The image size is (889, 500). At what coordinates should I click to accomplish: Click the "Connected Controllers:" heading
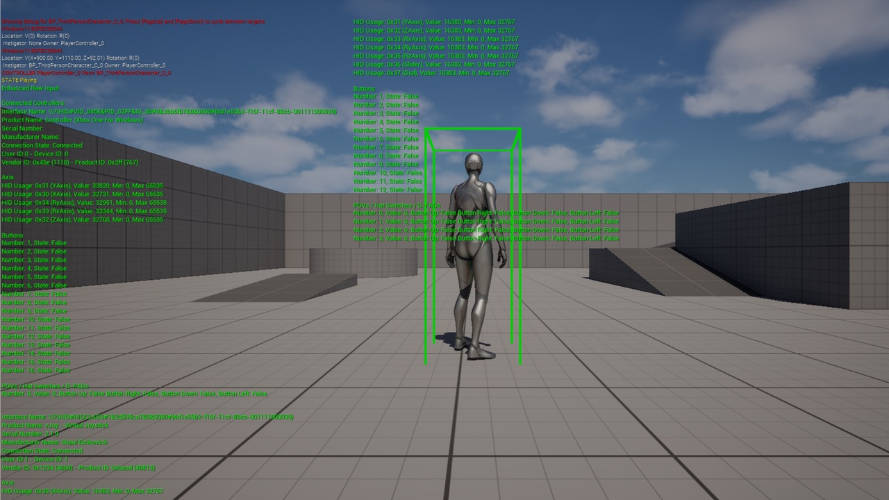tap(33, 103)
